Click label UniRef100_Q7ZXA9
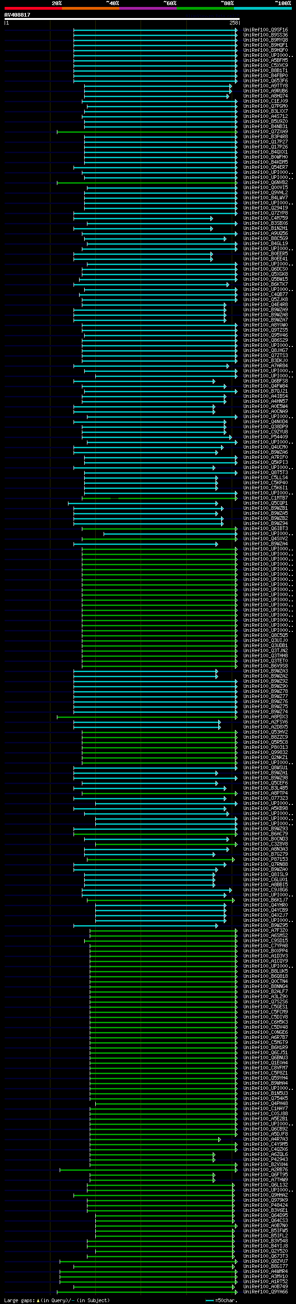 pyautogui.click(x=265, y=132)
